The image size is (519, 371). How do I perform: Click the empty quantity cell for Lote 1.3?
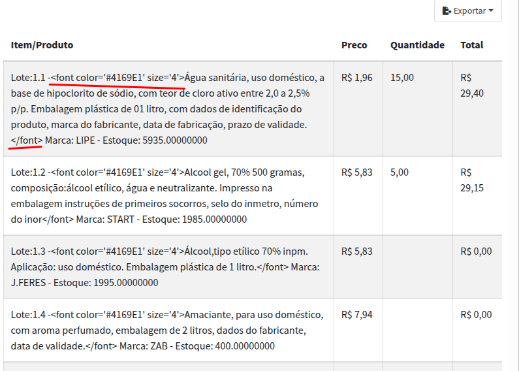[x=417, y=267]
